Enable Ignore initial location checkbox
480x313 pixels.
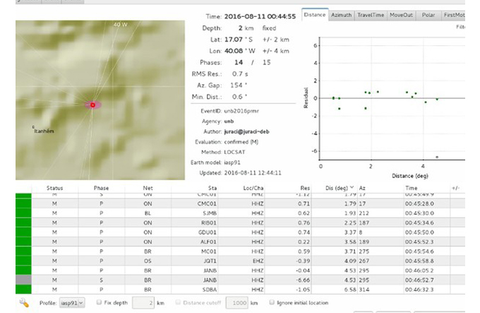tap(272, 302)
